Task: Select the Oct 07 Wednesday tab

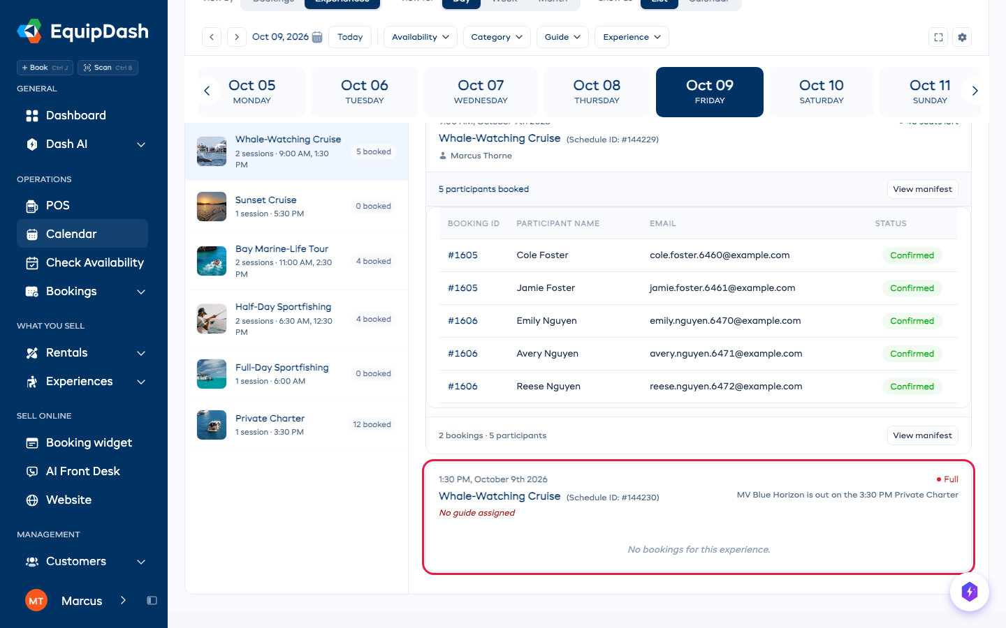Action: [x=481, y=91]
